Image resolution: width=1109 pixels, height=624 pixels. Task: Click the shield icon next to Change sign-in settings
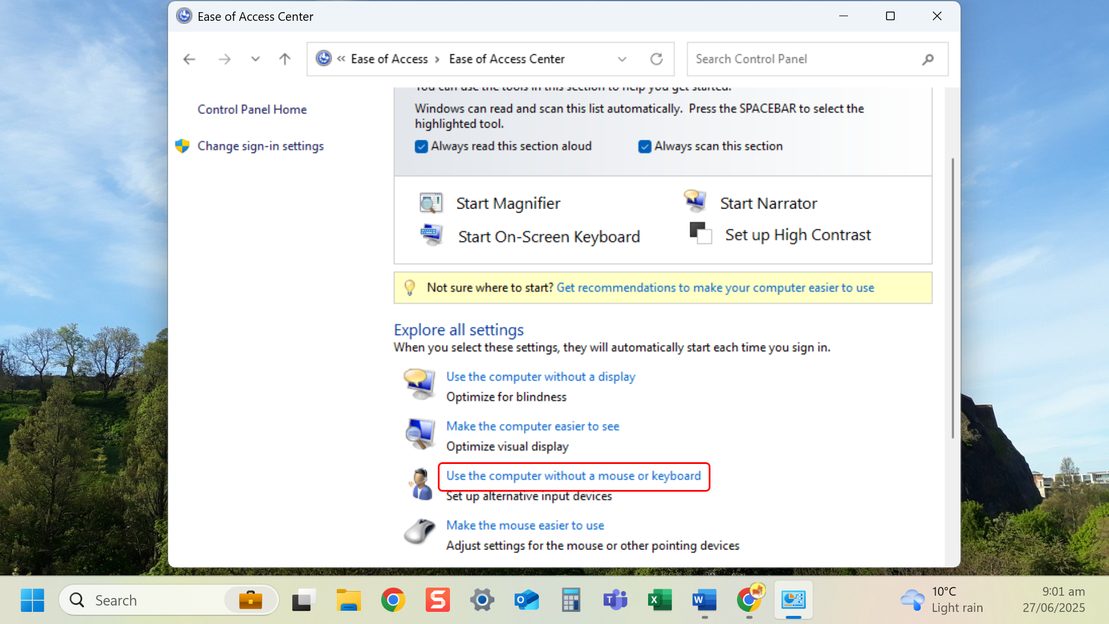[182, 146]
